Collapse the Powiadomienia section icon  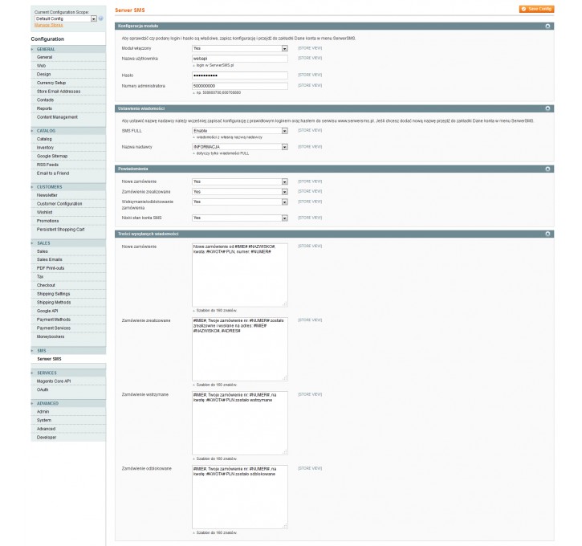pyautogui.click(x=547, y=169)
